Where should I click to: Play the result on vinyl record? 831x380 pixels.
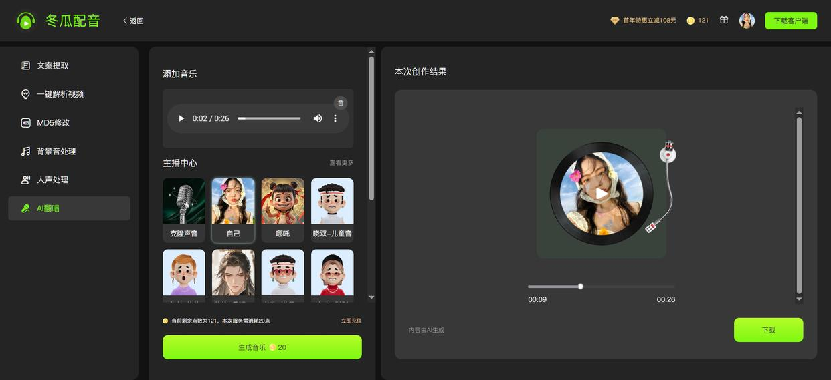tap(601, 194)
